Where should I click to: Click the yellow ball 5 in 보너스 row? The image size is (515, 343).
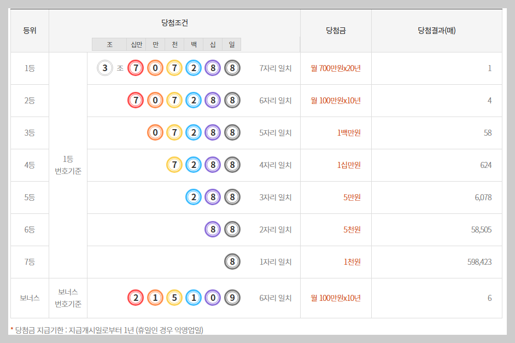click(174, 298)
